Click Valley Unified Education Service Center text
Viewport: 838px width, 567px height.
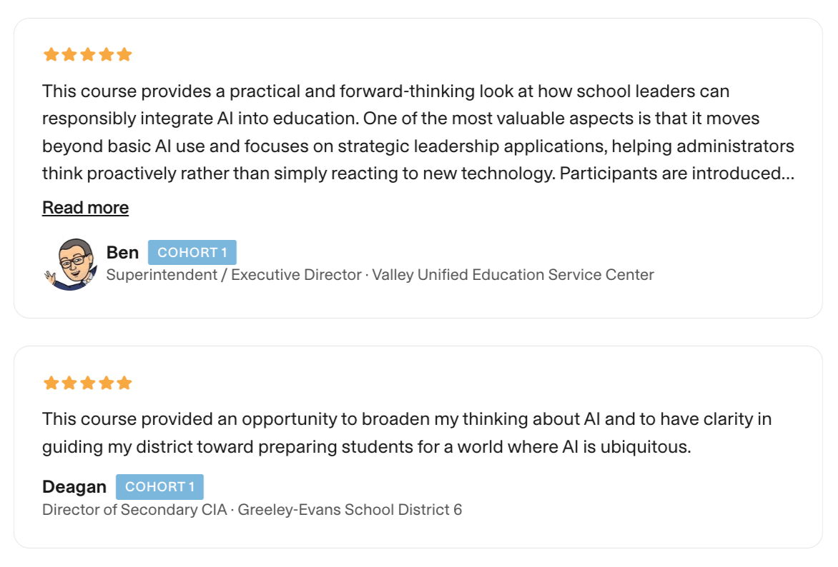[x=513, y=275]
